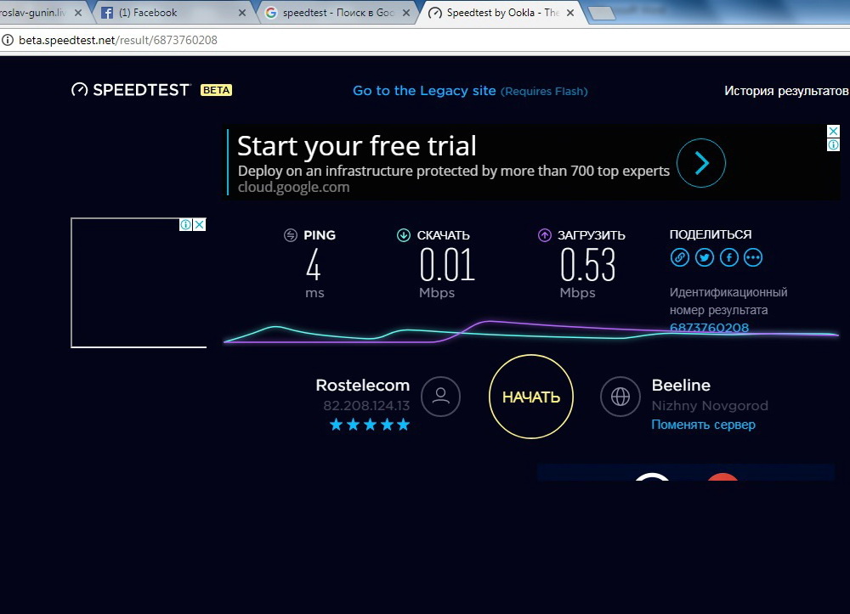
Task: Share result on Twitter icon
Action: 704,257
